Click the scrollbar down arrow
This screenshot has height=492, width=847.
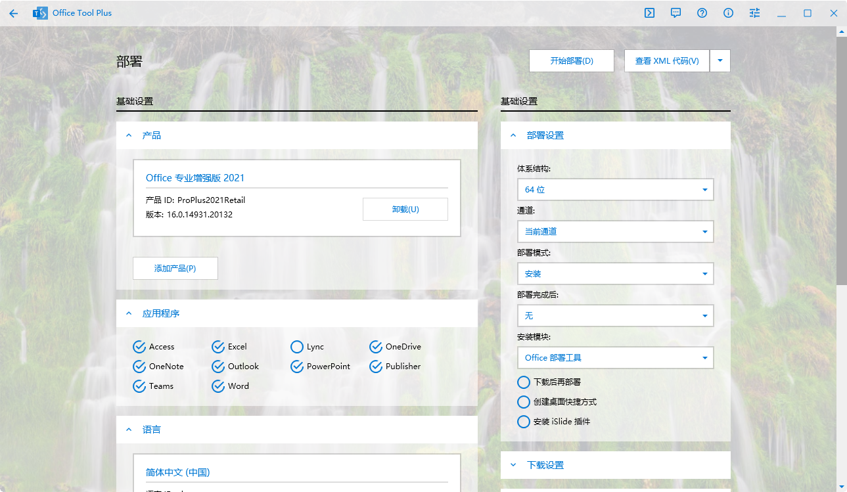(x=841, y=487)
